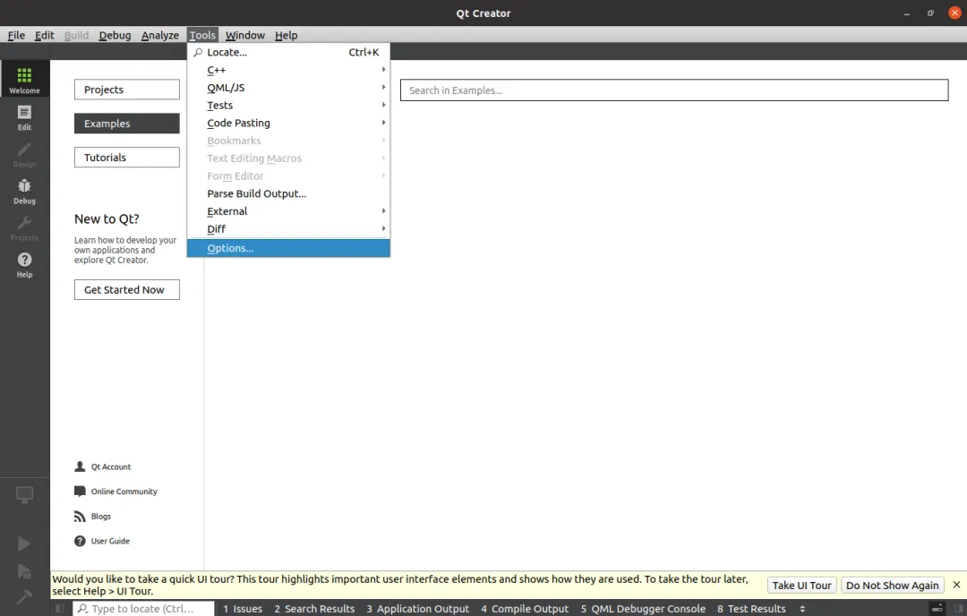Expand C++ submenu arrow
The height and width of the screenshot is (616, 967).
pyautogui.click(x=383, y=70)
